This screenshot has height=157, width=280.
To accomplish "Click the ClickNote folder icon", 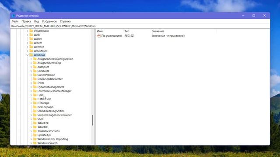I will click(x=35, y=71).
